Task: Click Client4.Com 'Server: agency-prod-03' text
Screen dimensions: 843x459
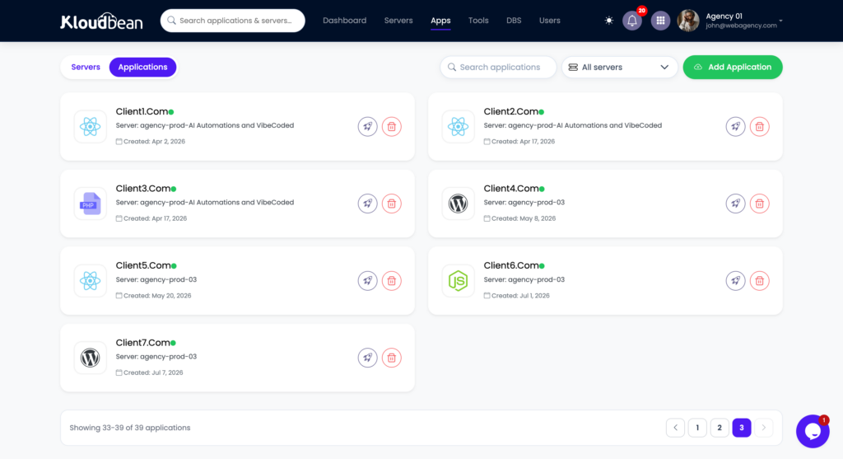Action: [x=524, y=203]
